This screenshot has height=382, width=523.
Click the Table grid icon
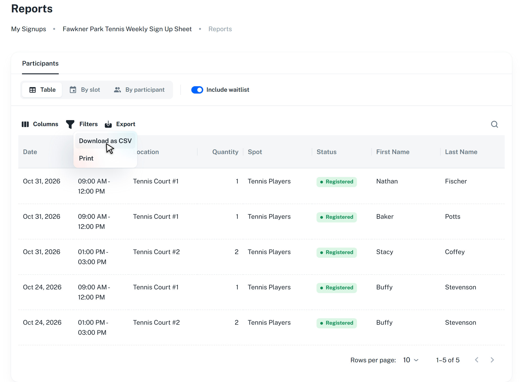point(32,90)
